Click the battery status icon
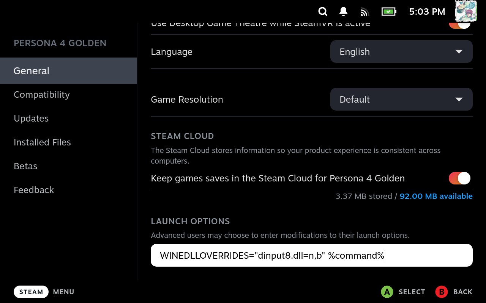Screen dimensions: 486x303 388,12
